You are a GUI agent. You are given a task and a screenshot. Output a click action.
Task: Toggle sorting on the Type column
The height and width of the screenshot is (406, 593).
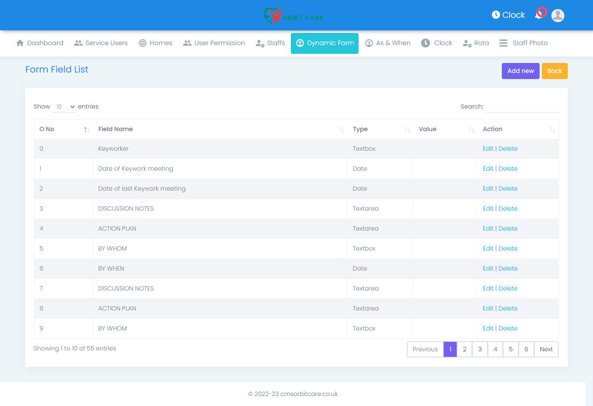point(407,129)
